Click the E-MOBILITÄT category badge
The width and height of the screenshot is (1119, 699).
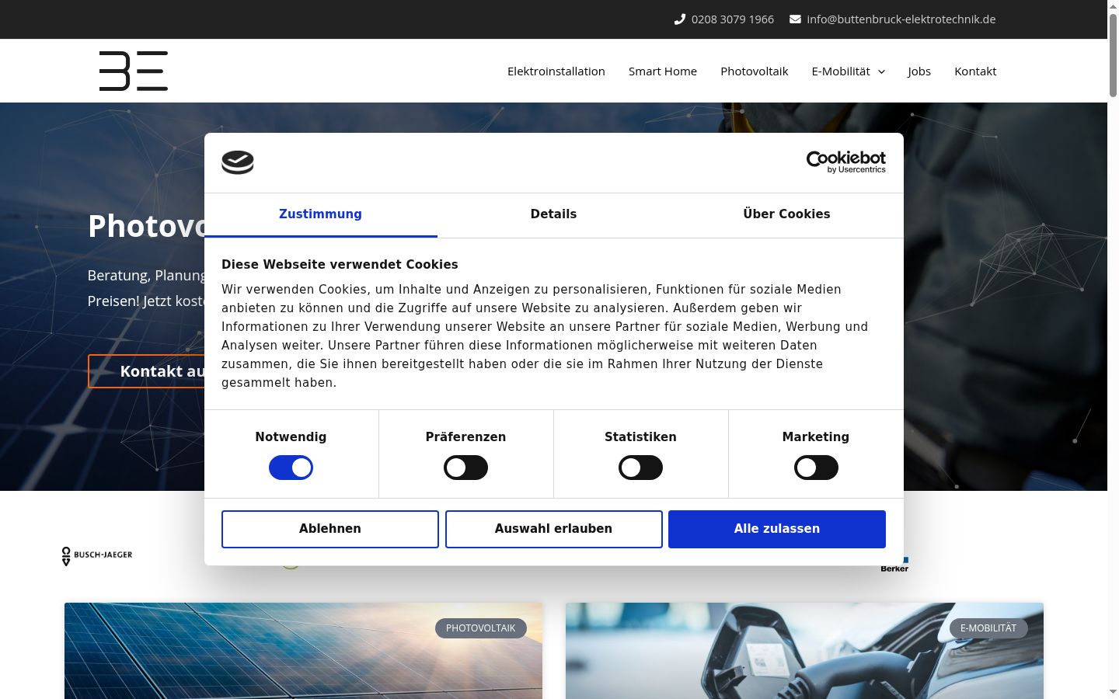coord(988,628)
